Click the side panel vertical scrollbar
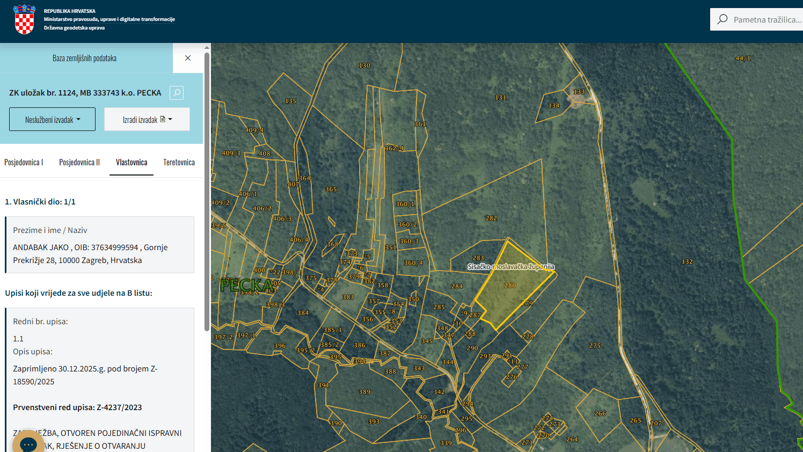 coord(207,191)
